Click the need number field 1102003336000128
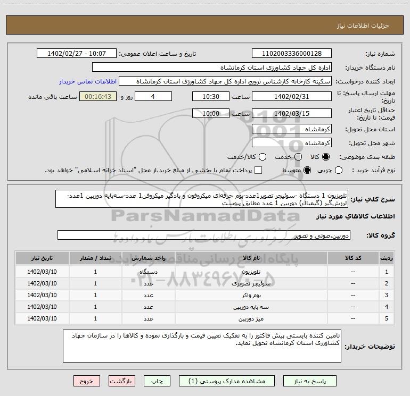This screenshot has height=396, width=410. click(x=292, y=54)
